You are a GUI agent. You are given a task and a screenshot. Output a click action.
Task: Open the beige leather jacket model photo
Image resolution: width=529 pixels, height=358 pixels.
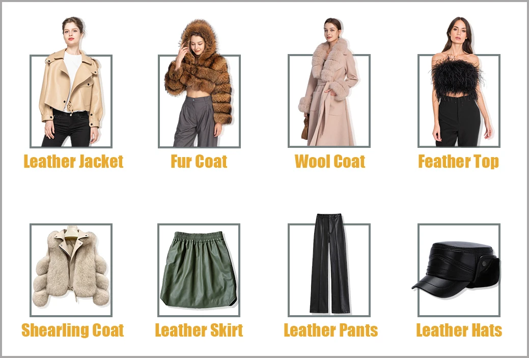(71, 82)
